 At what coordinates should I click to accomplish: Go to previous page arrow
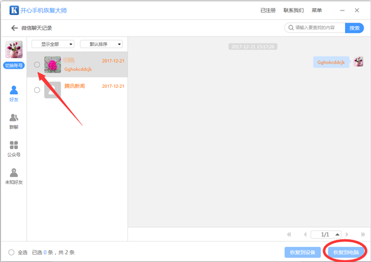coord(304,235)
